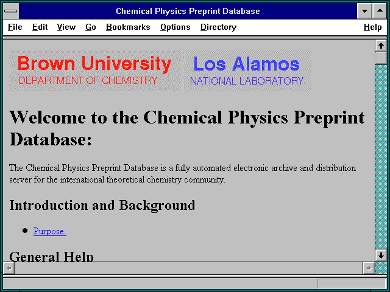Click the Chemical Physics Preprint Database title bar

[188, 11]
